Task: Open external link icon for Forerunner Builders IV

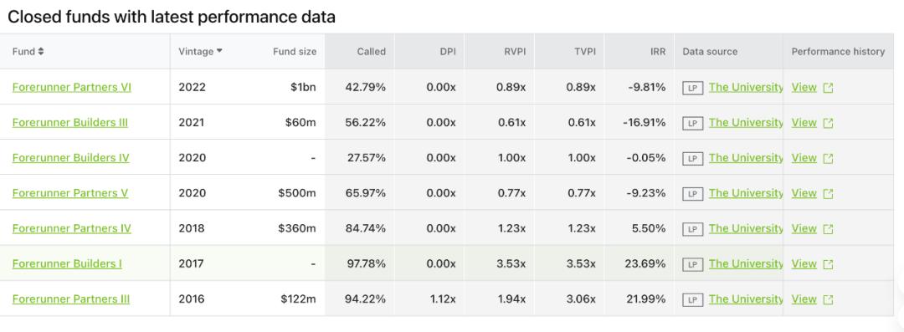Action: tap(829, 158)
